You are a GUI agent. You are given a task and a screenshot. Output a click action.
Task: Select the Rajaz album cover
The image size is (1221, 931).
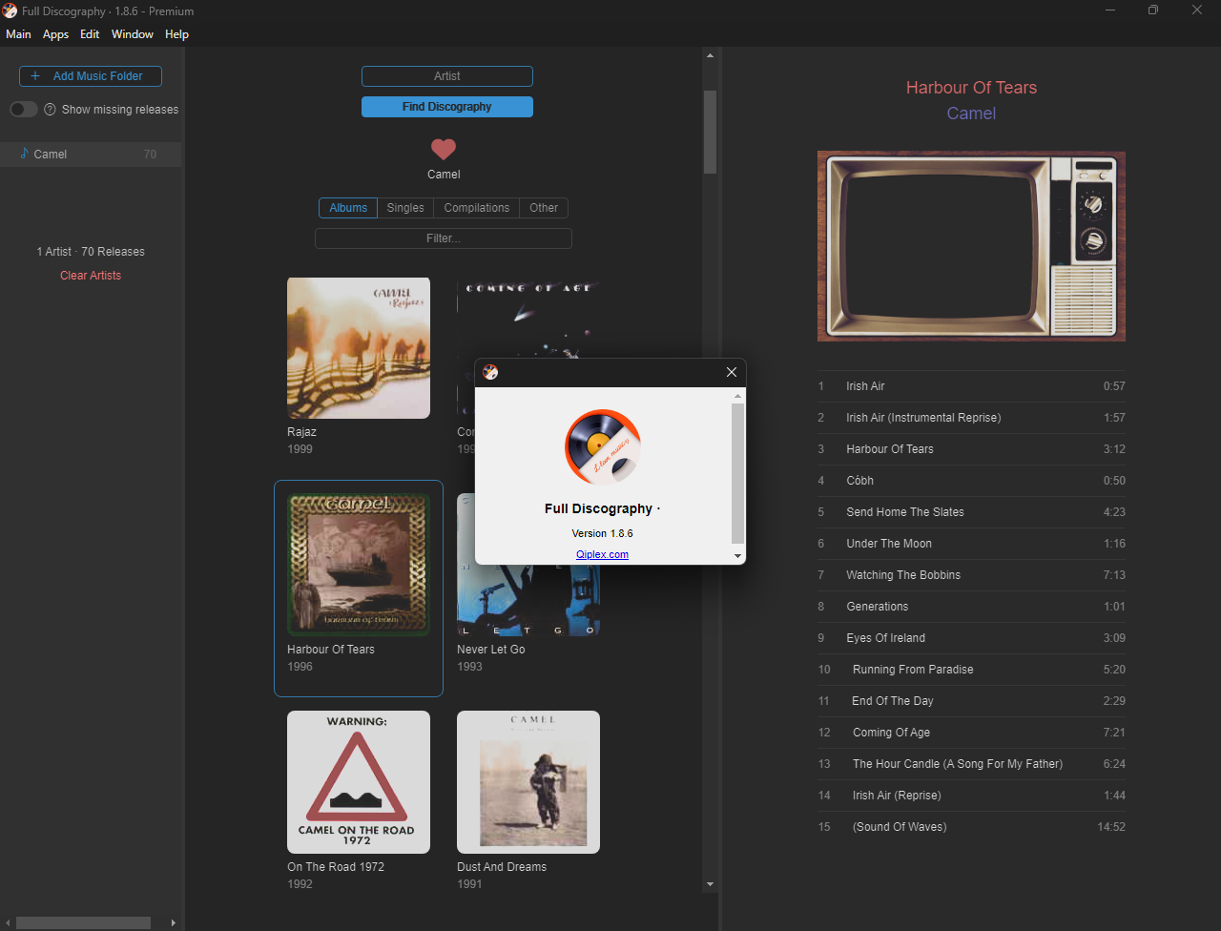(x=359, y=347)
